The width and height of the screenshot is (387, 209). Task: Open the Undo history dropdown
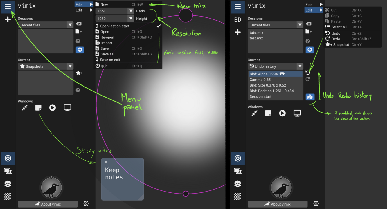(276, 66)
